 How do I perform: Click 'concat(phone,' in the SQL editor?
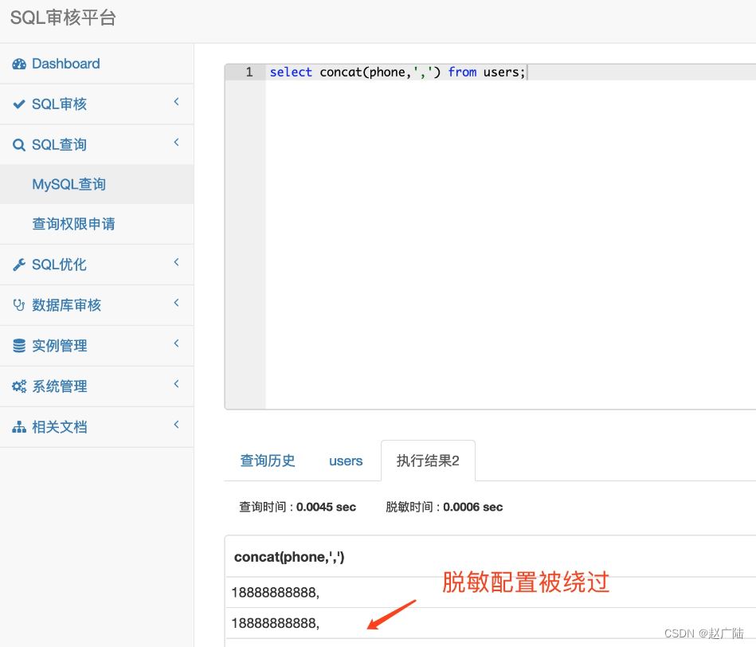365,73
